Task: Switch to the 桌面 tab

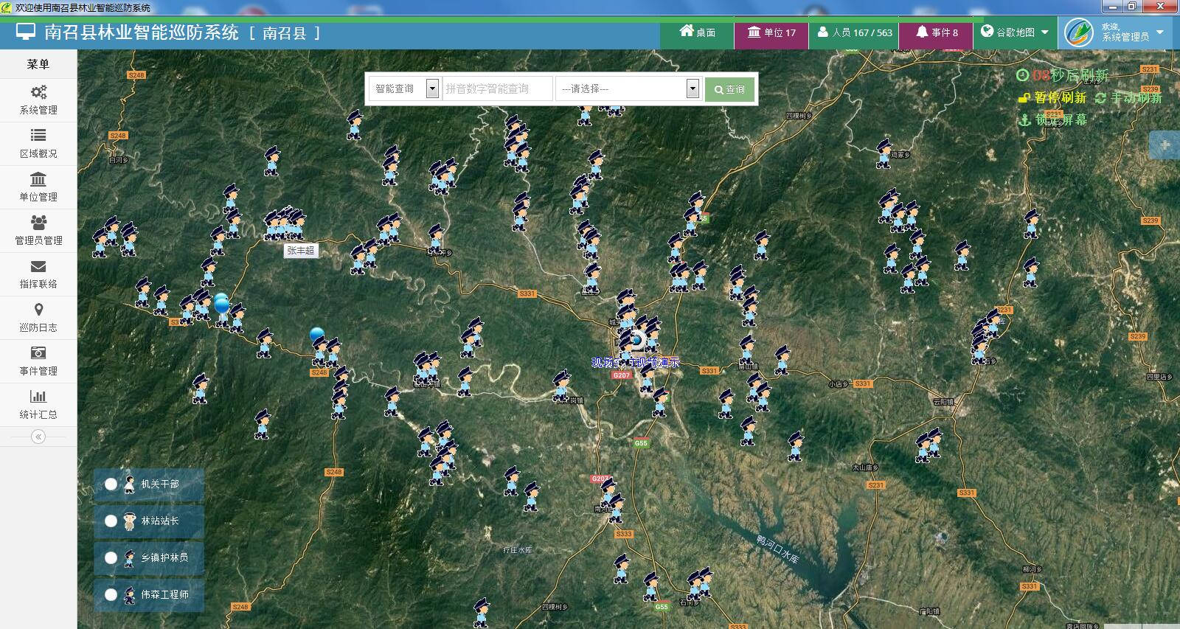Action: point(697,32)
